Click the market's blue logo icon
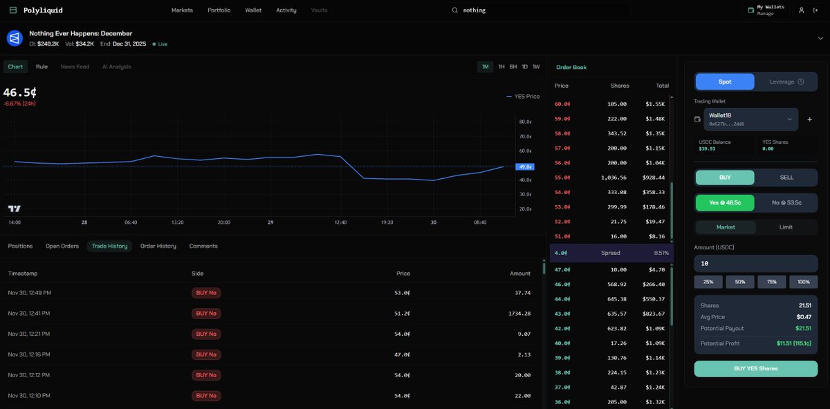830x409 pixels. (x=15, y=38)
